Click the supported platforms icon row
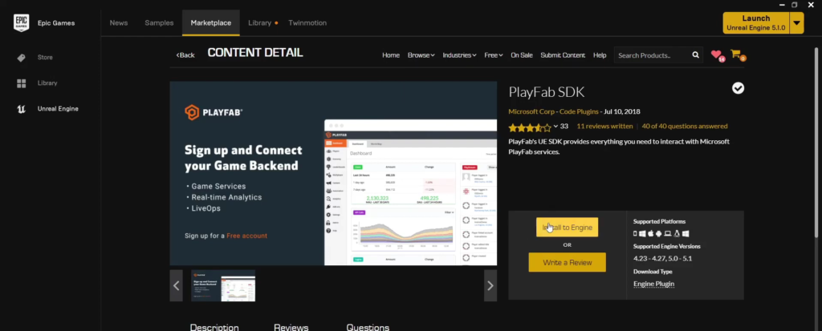This screenshot has width=822, height=331. pyautogui.click(x=661, y=233)
